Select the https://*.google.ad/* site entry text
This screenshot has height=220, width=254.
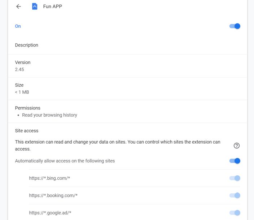(50, 213)
